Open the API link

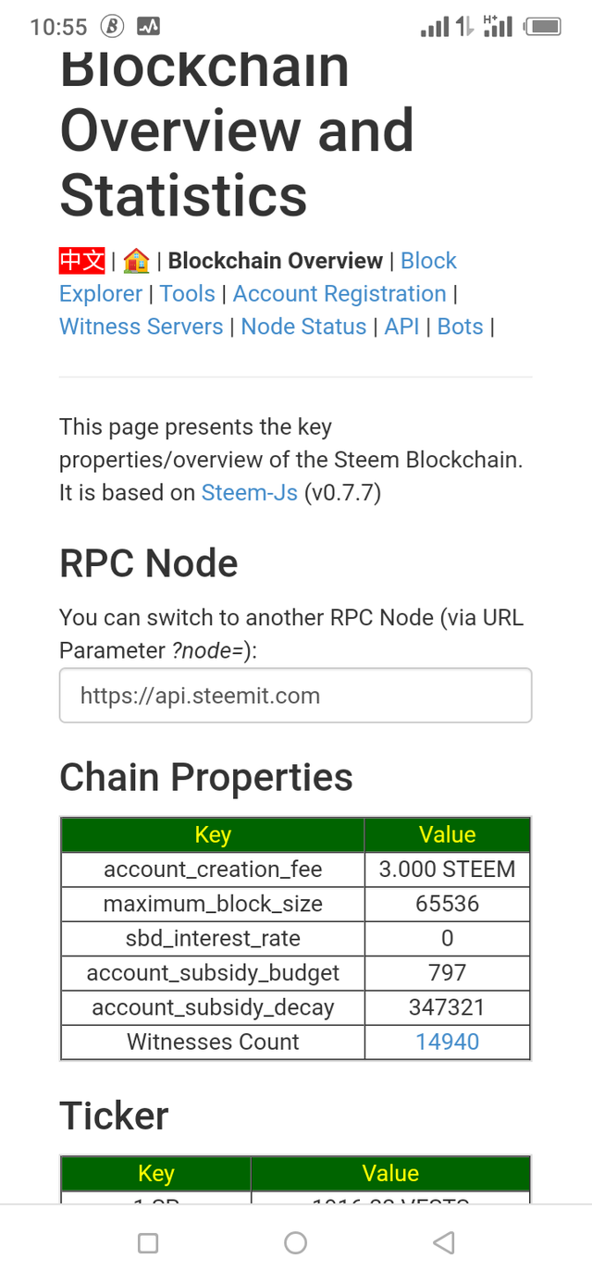coord(401,327)
